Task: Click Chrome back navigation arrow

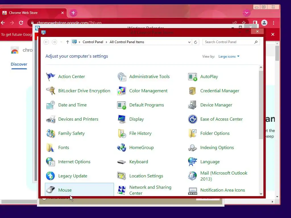Action: point(3,23)
